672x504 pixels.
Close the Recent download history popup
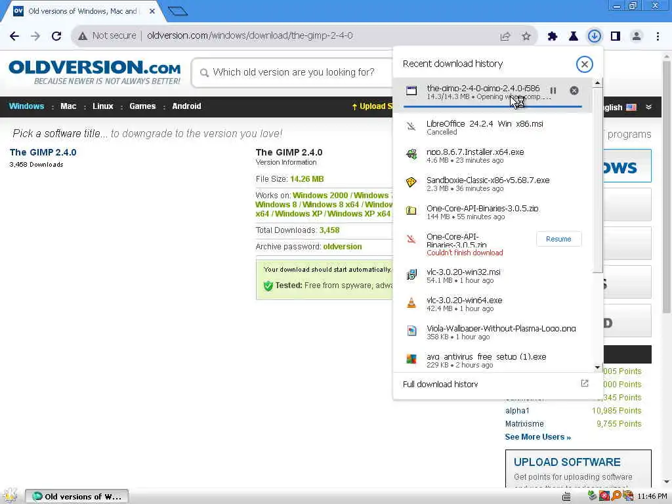584,64
